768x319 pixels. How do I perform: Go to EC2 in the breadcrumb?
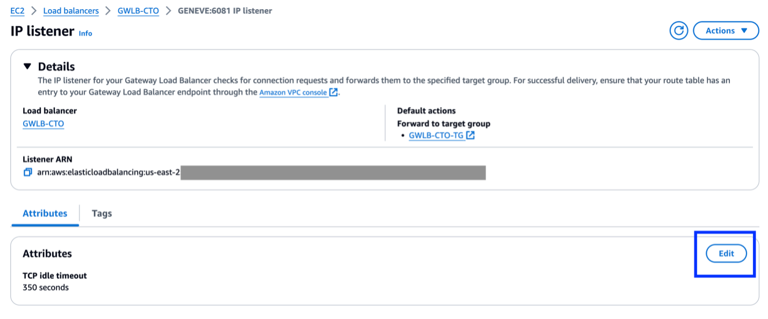coord(17,11)
